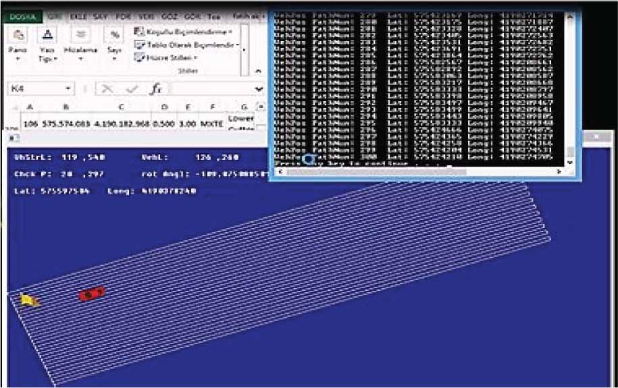
Task: Click the fx insert function icon
Action: [x=156, y=89]
